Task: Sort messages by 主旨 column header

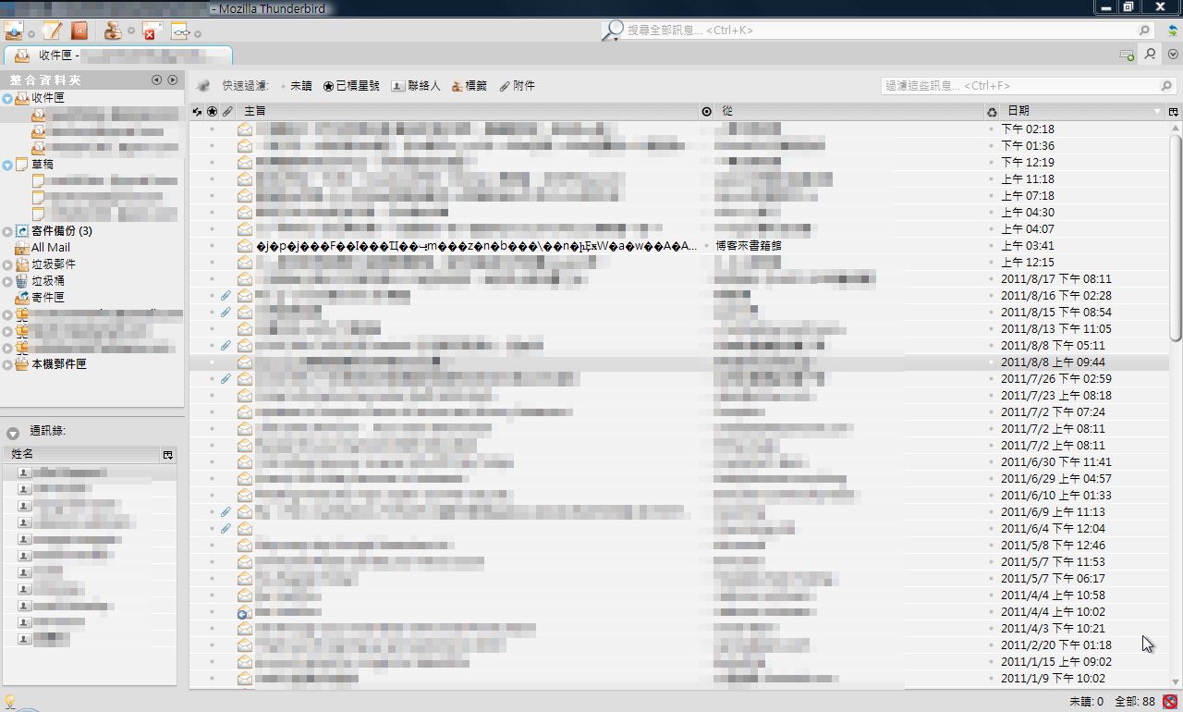Action: pos(468,112)
